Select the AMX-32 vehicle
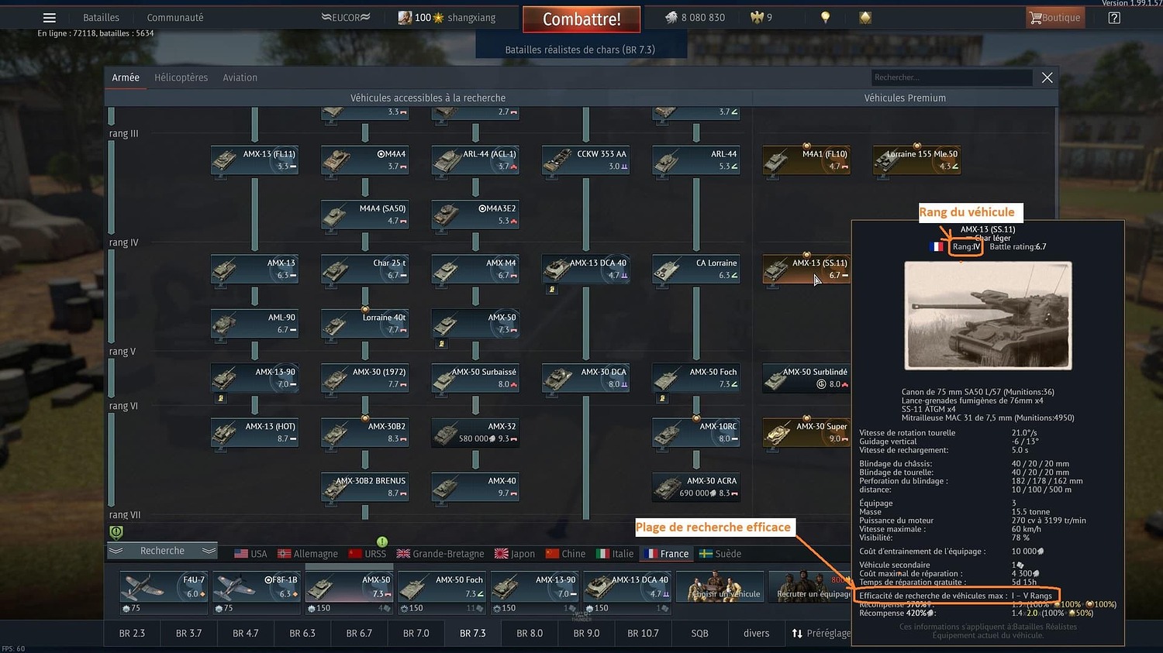This screenshot has width=1163, height=653. coord(475,432)
